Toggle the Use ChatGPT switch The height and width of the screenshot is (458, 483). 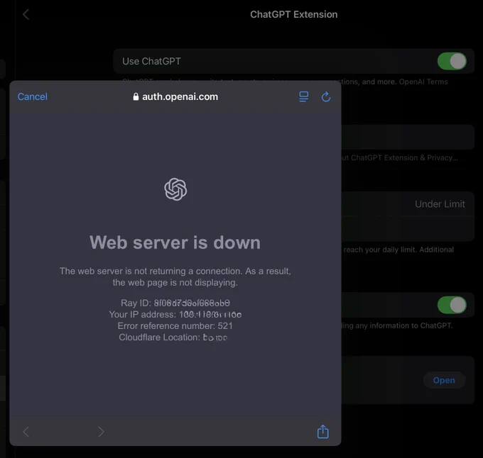coord(452,61)
